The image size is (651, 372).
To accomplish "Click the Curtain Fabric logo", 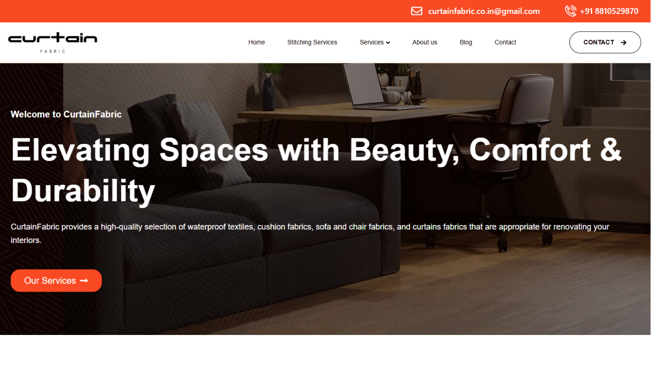I will [52, 43].
